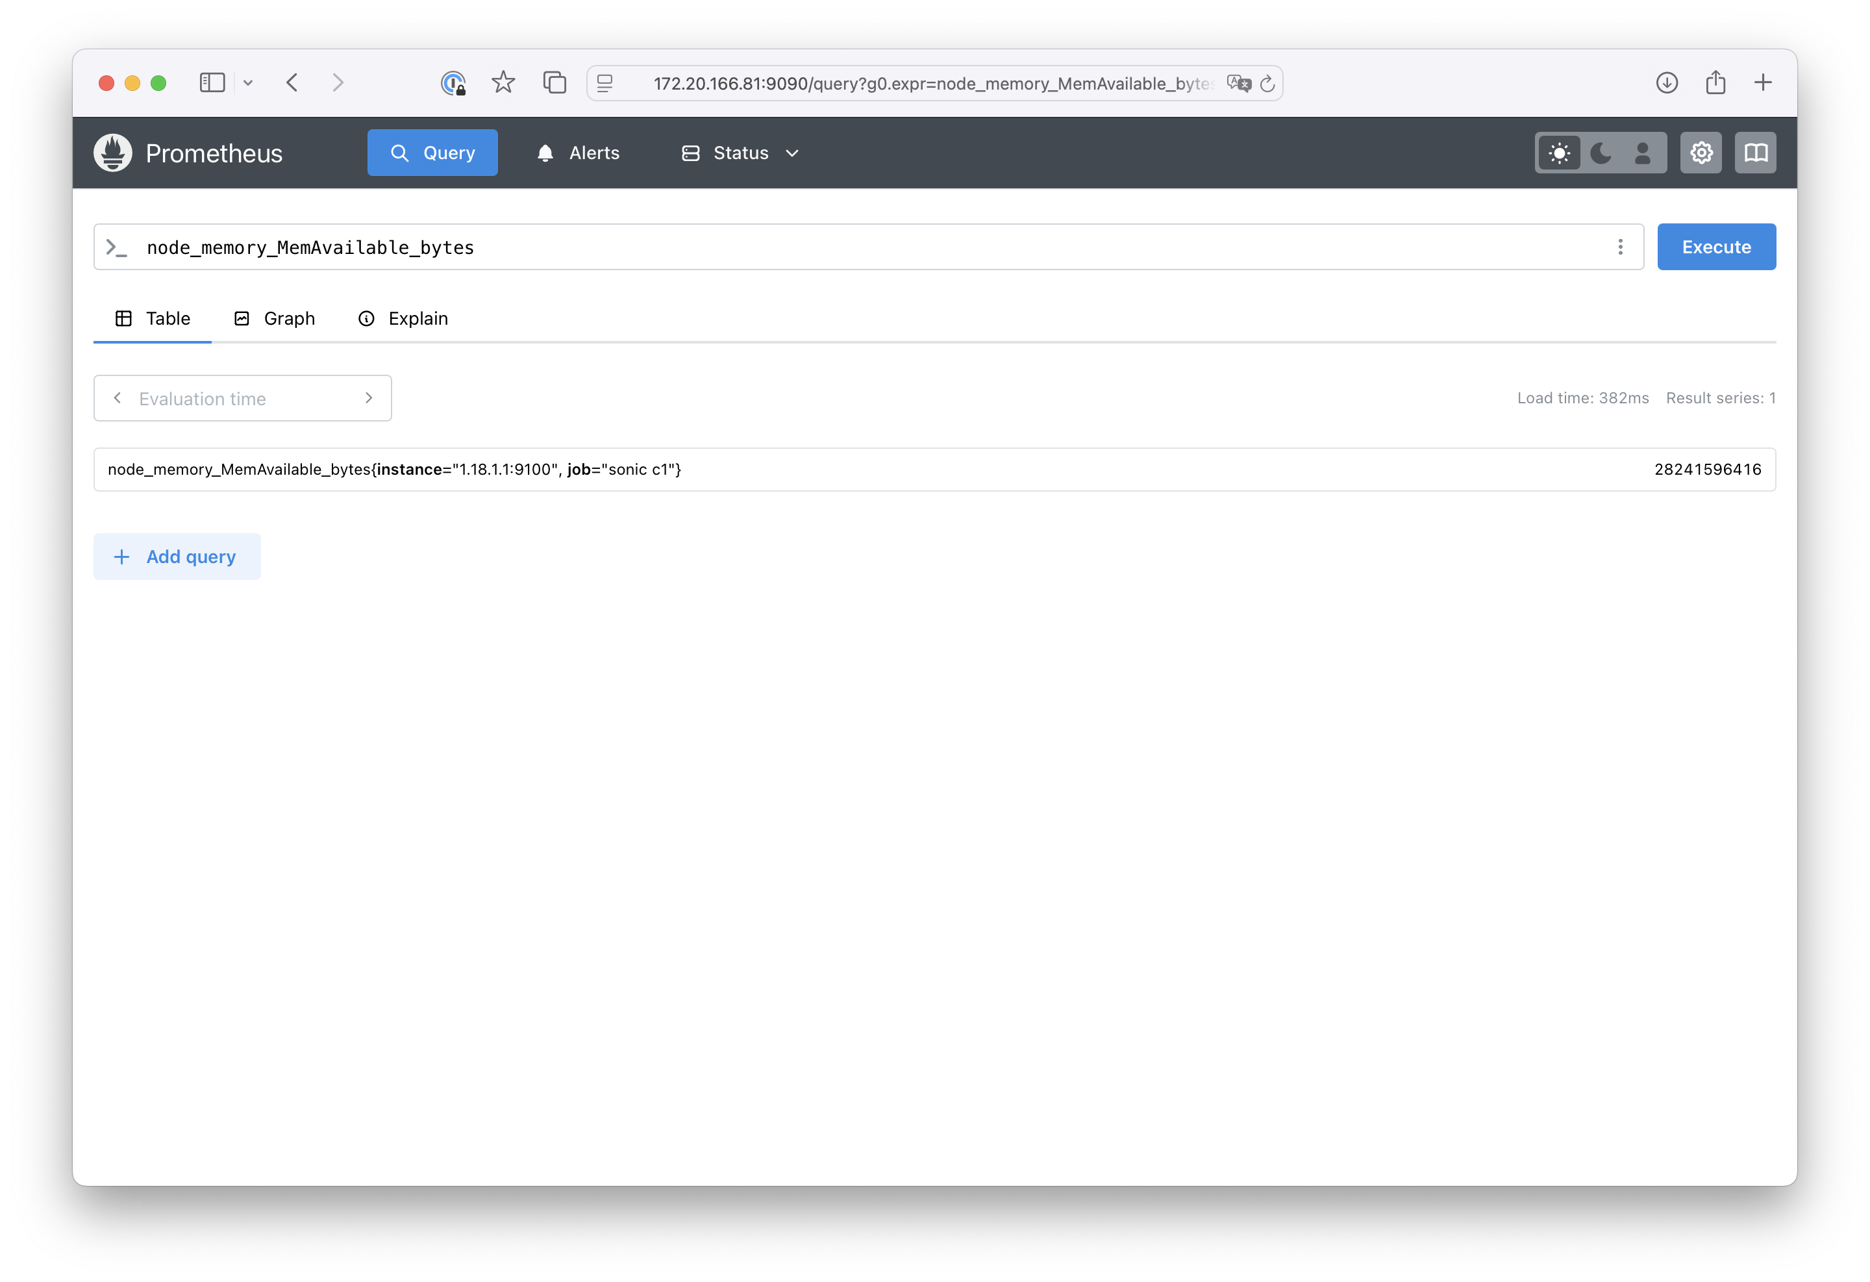Click the table grid icon on Table tab
This screenshot has width=1870, height=1282.
[x=123, y=318]
